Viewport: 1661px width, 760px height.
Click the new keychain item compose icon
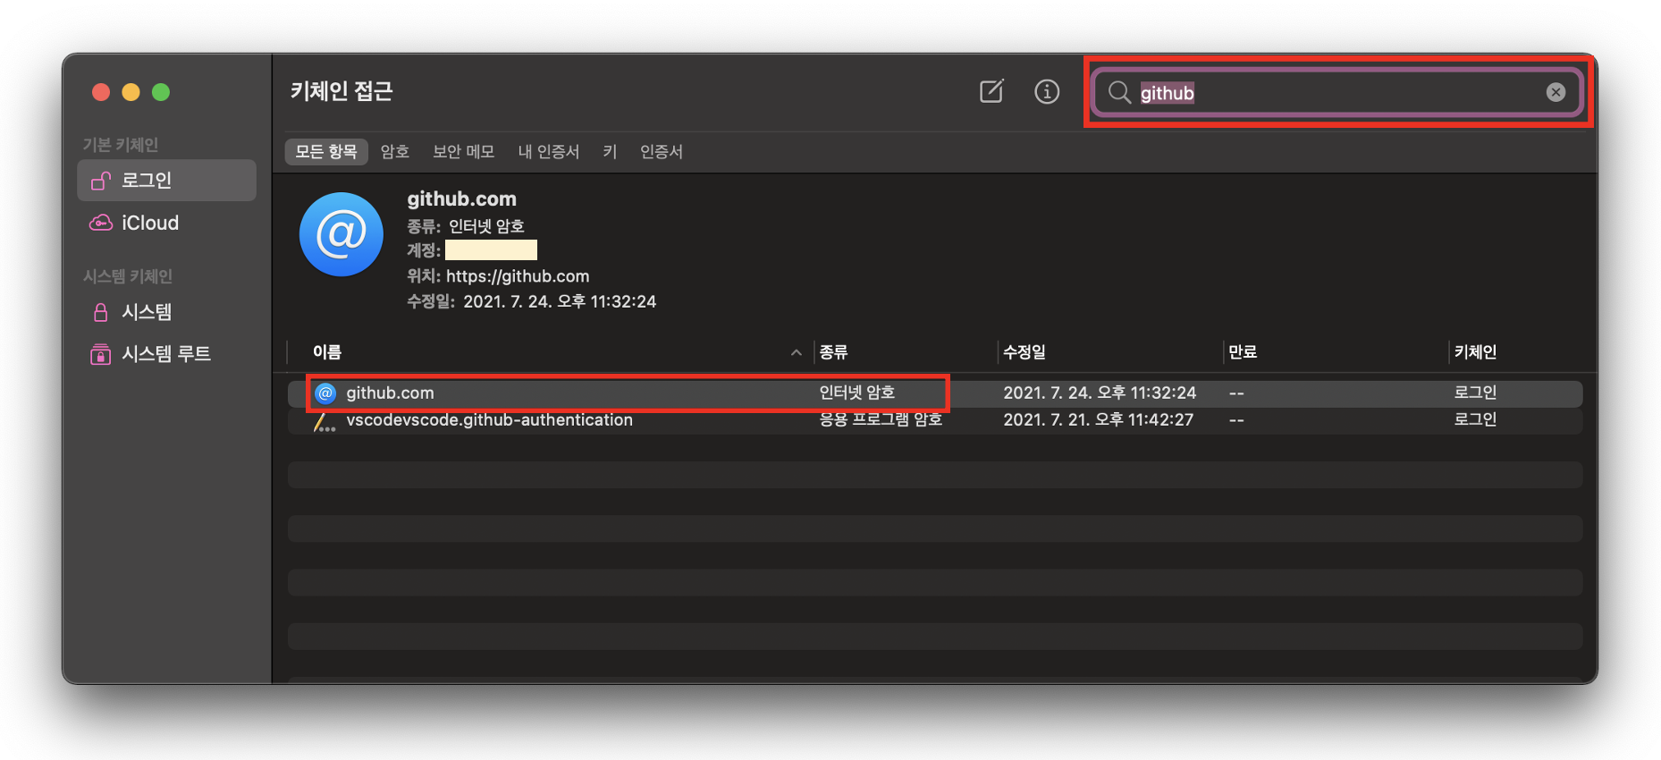(x=991, y=91)
